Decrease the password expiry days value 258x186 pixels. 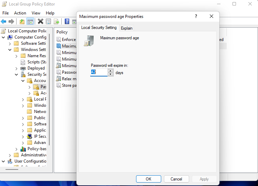click(x=111, y=74)
